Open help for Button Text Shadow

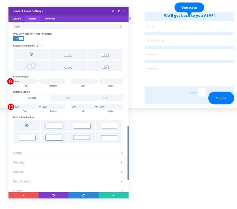[37, 46]
